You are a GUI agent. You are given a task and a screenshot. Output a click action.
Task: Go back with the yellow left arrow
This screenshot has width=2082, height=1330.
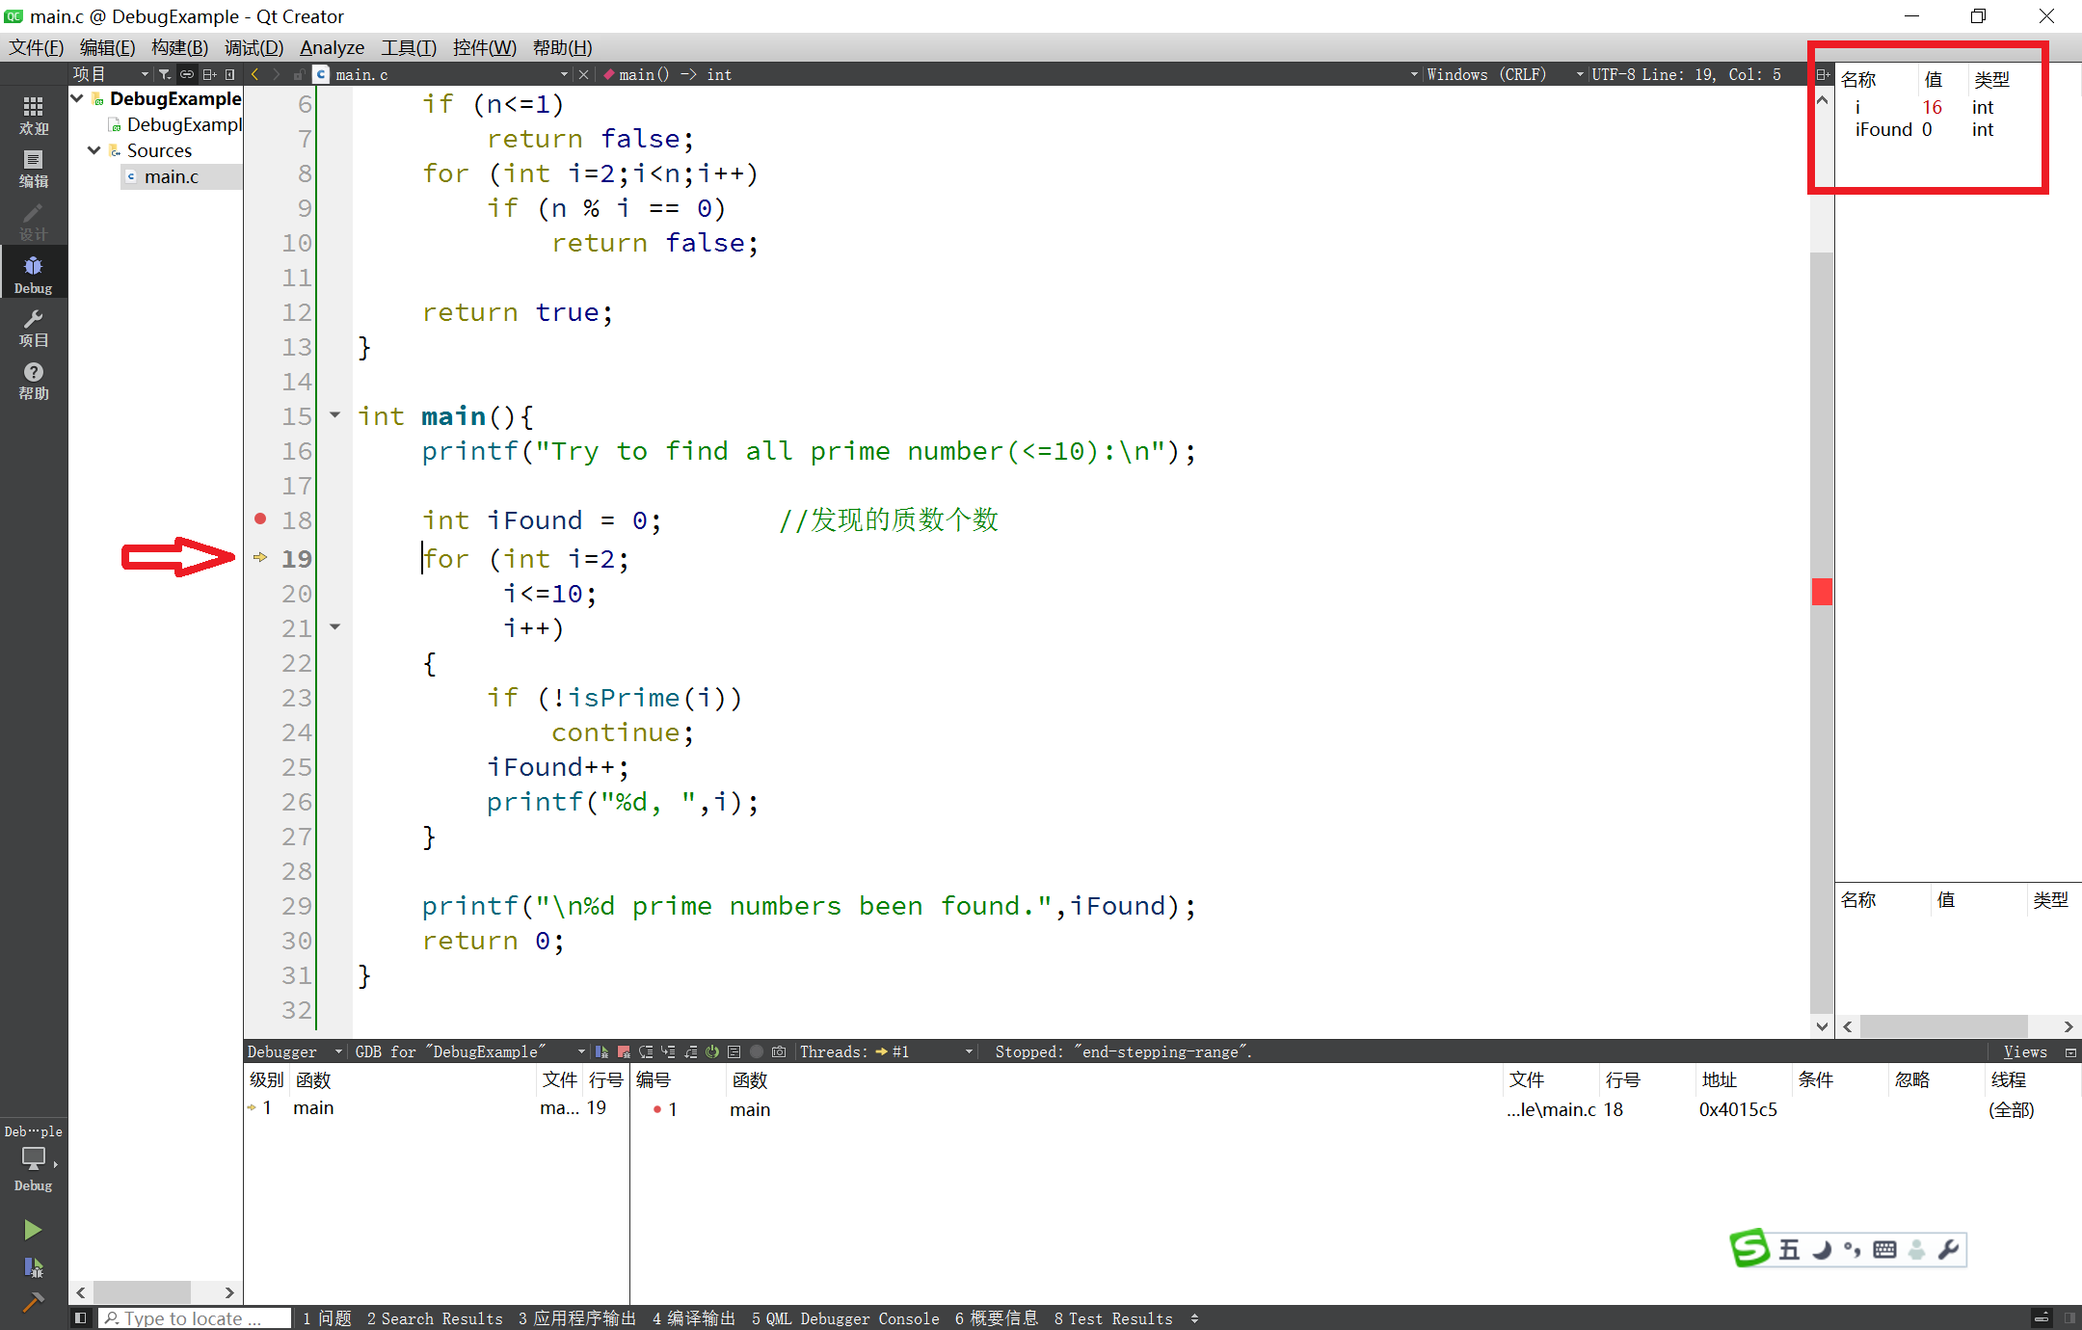[x=254, y=74]
